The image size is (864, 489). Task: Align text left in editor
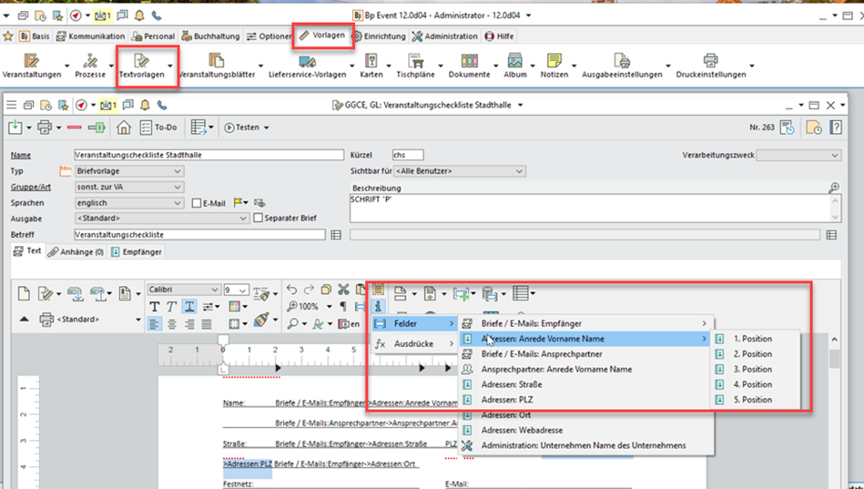click(154, 323)
